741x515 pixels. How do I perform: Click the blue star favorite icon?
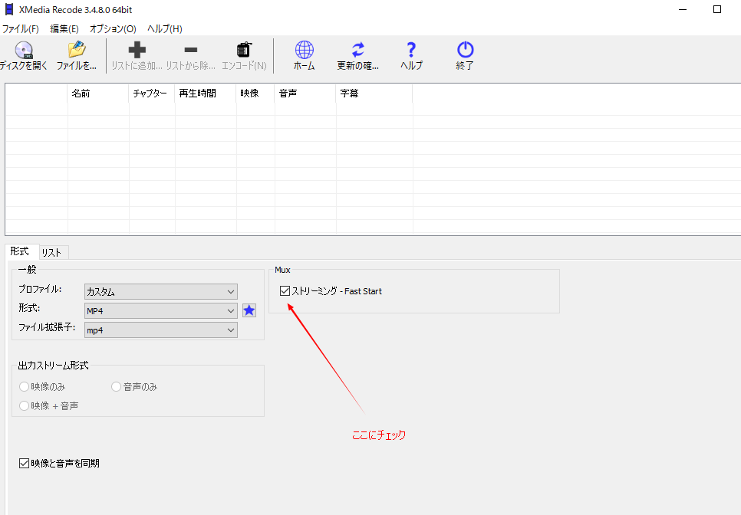pyautogui.click(x=249, y=310)
